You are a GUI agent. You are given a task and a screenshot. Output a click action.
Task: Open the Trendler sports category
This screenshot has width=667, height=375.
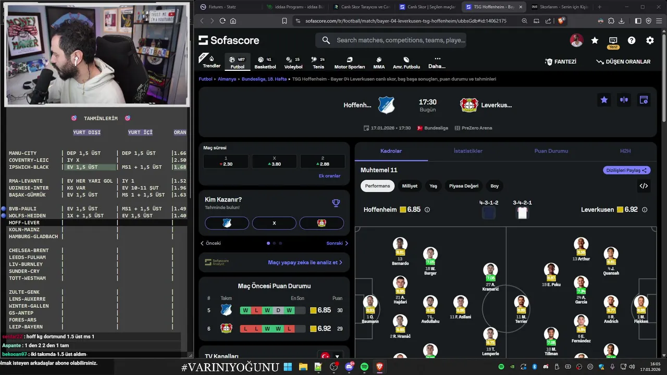[212, 61]
